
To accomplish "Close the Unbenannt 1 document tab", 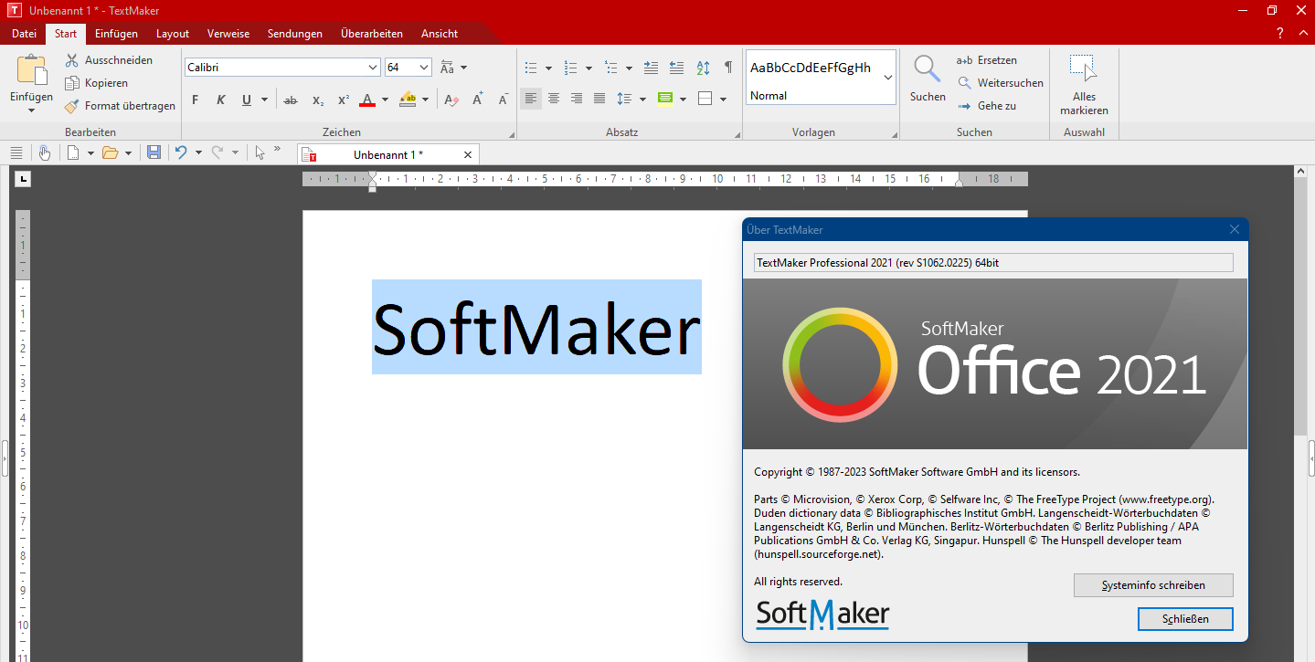I will [468, 155].
